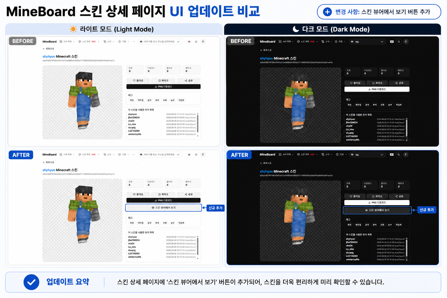447x298 pixels.
Task: Expand 지원 dropdown in light BEFORE panel
Action: coord(128,42)
